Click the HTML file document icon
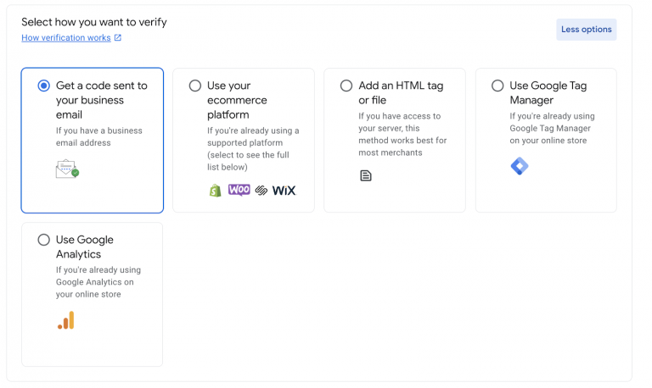This screenshot has height=388, width=652. tap(365, 175)
